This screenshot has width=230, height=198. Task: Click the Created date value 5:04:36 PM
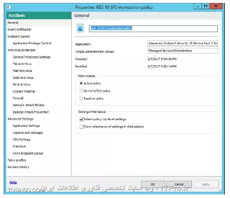(x=162, y=59)
